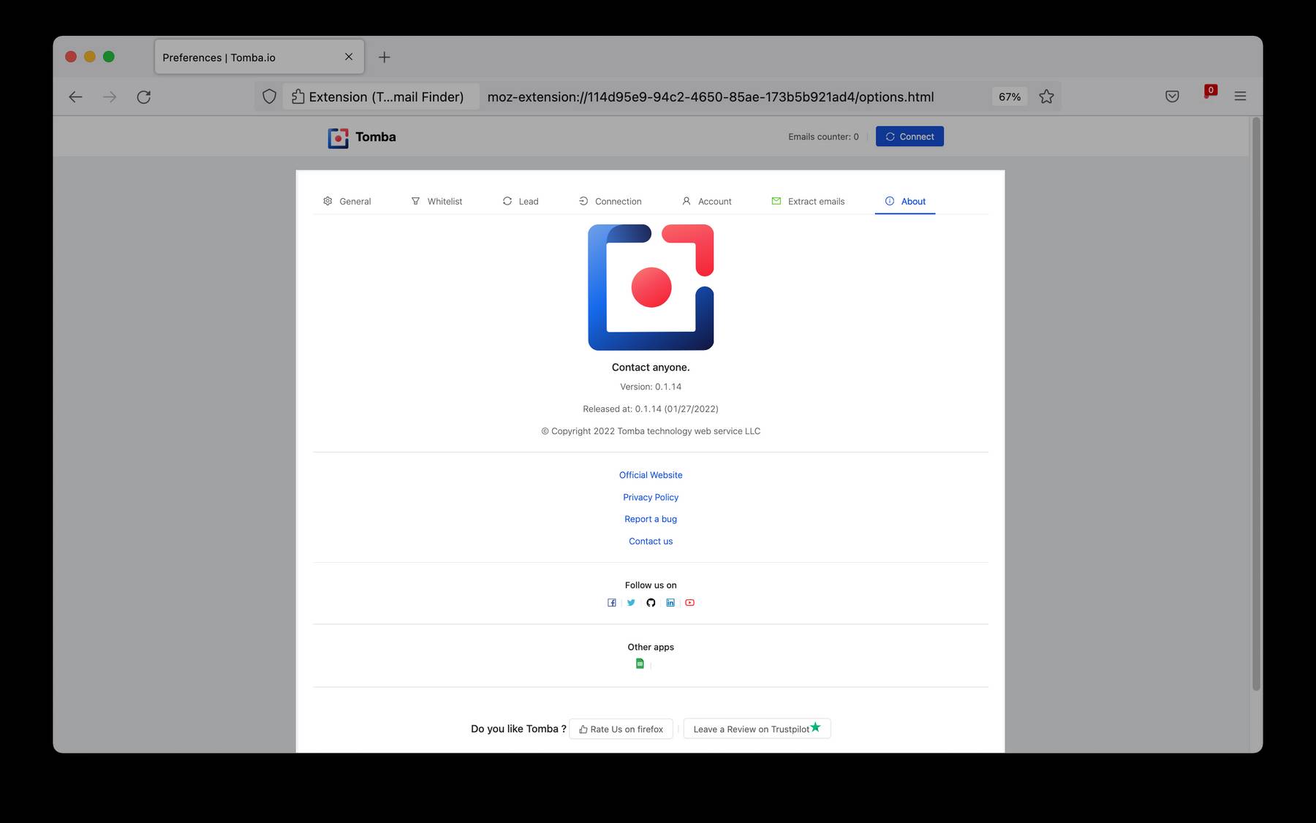Select the About tab

(905, 201)
